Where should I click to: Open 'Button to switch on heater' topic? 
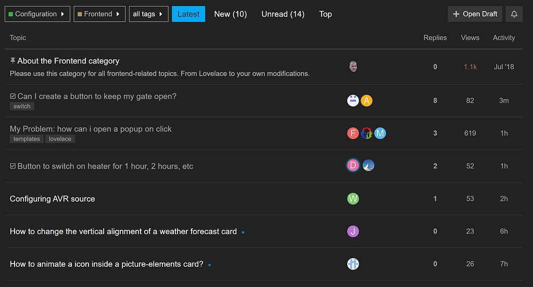tap(105, 166)
